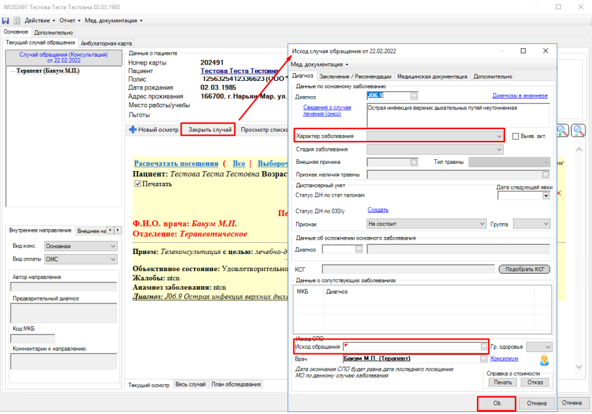The image size is (592, 414).
Task: Open the Врач lookup ellipsis button
Action: pos(483,359)
